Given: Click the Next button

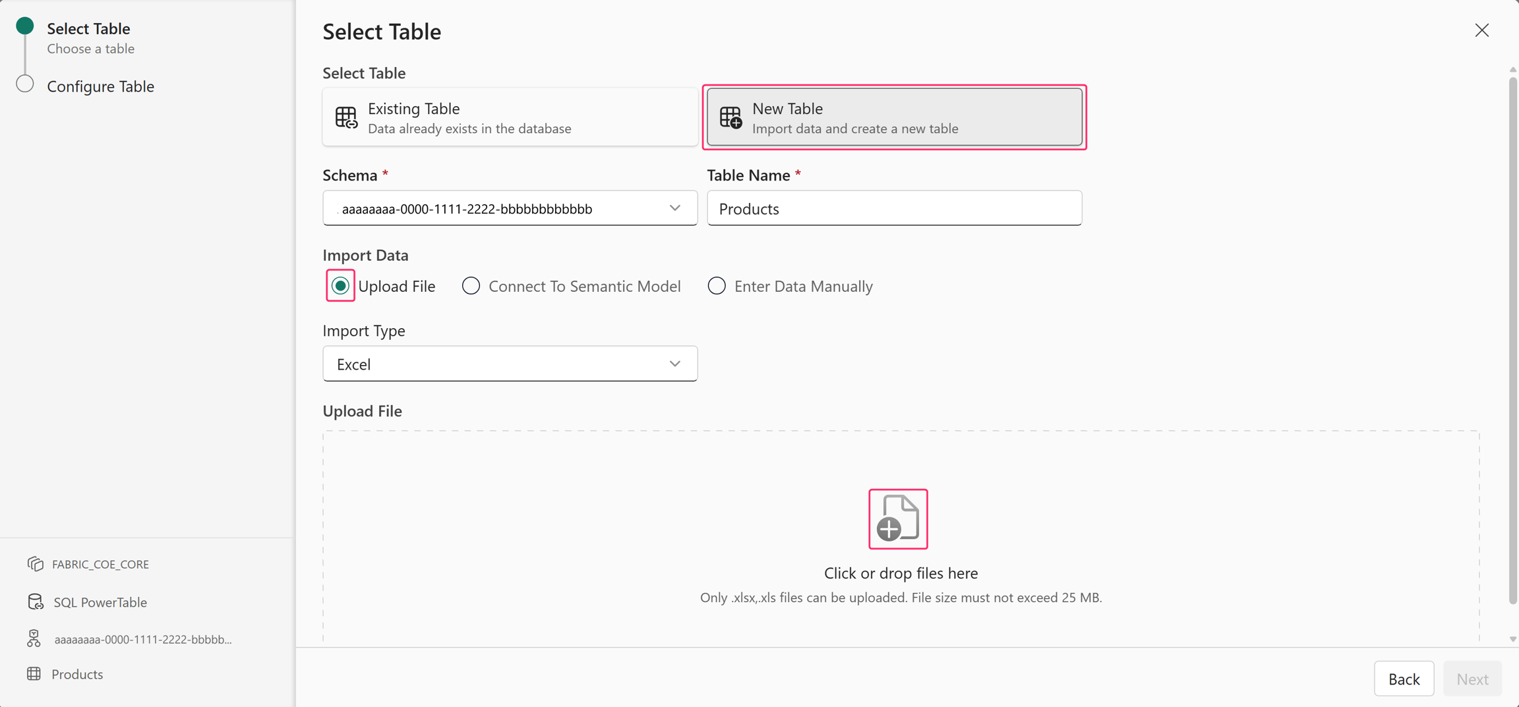Looking at the screenshot, I should (x=1472, y=679).
